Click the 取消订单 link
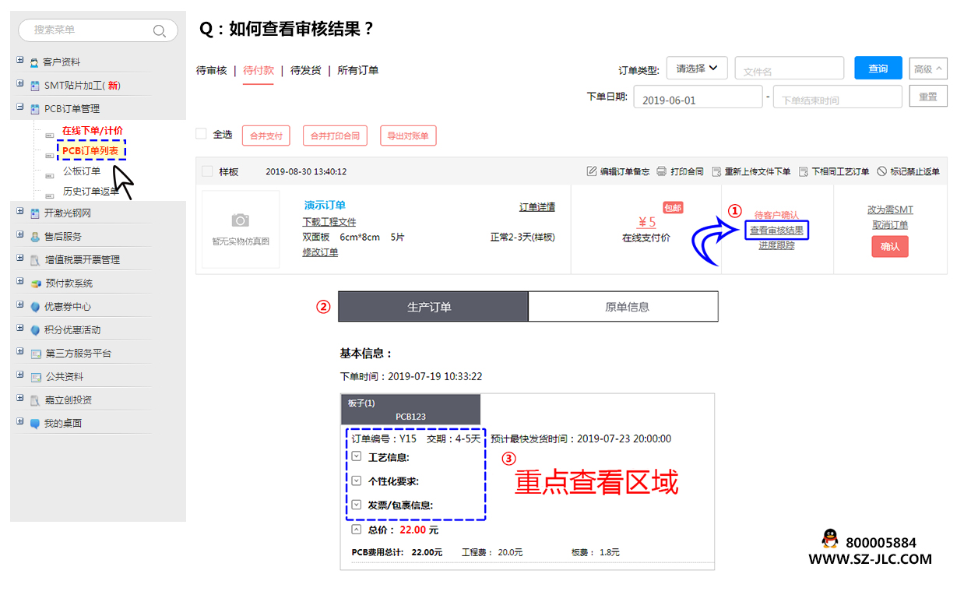This screenshot has width=971, height=595. point(890,225)
